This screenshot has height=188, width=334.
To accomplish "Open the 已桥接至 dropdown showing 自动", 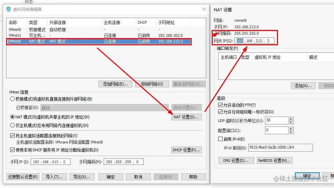I will point(105,108).
